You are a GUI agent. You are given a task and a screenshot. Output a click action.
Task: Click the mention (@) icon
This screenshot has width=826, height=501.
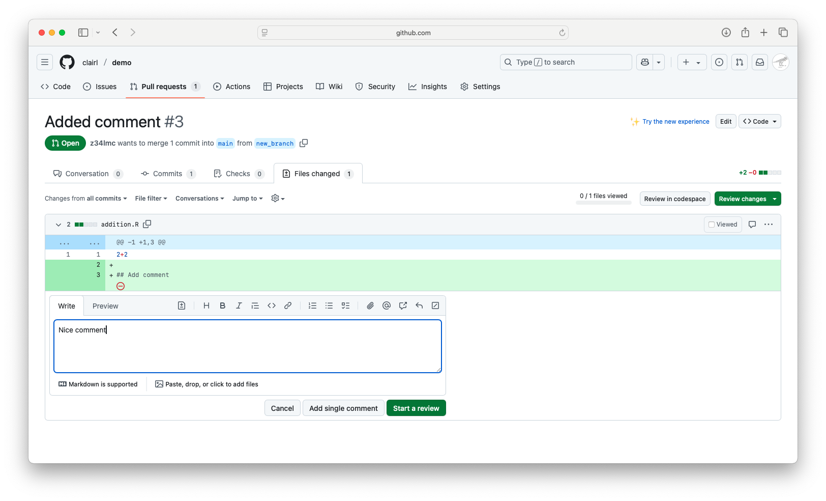(387, 305)
